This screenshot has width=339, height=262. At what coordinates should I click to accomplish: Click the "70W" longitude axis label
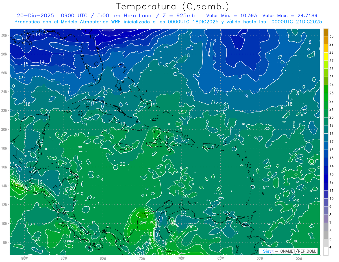point(181,258)
